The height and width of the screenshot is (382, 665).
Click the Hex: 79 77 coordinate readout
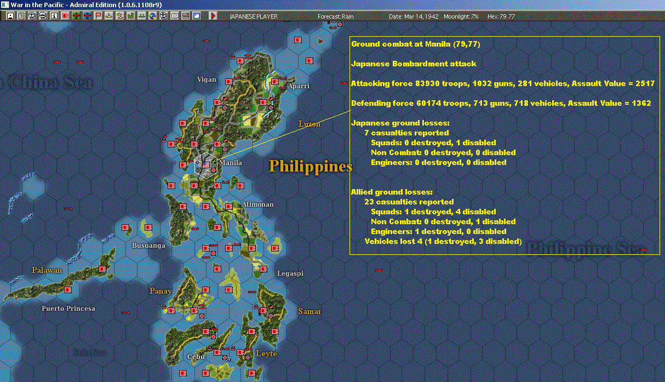click(x=501, y=16)
